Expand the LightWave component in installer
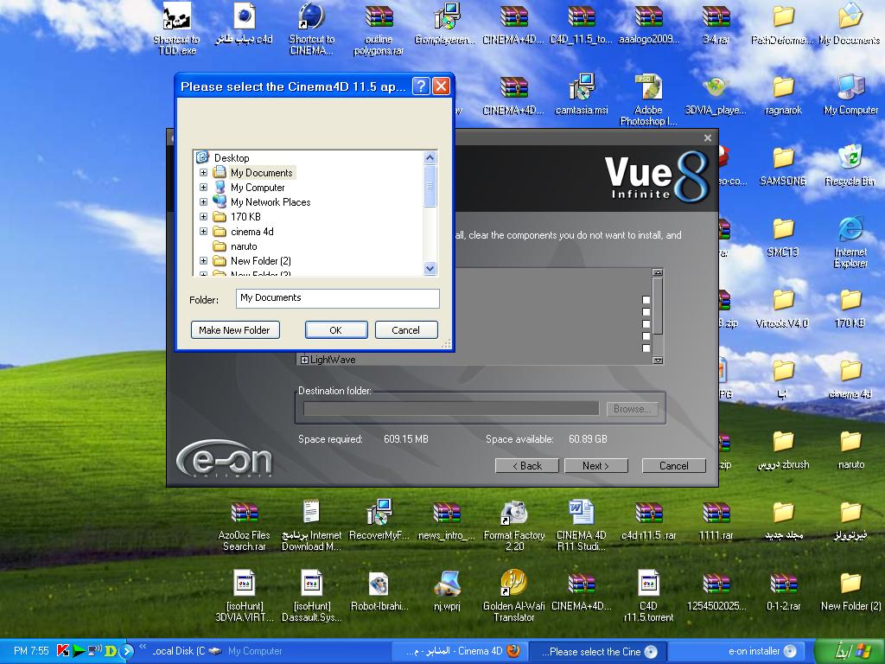885x664 pixels. coord(304,360)
